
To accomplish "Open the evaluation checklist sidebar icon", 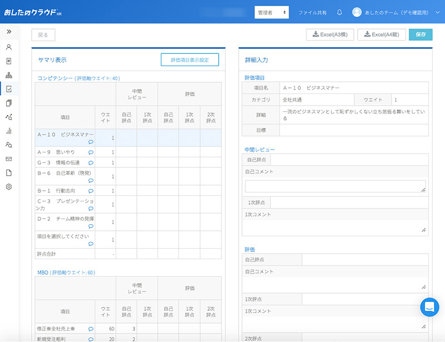I will [x=9, y=89].
